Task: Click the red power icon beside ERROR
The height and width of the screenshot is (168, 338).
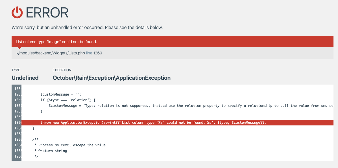Action: pos(17,12)
